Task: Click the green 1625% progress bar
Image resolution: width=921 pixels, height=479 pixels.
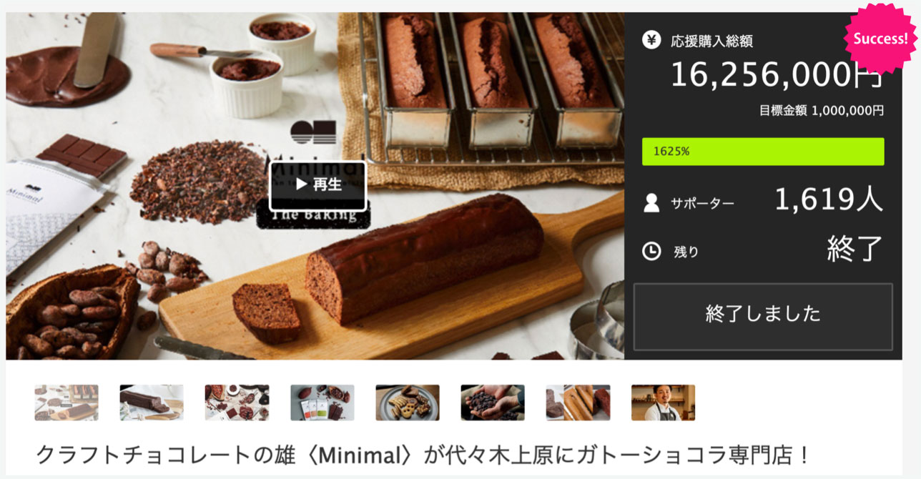Action: point(763,152)
